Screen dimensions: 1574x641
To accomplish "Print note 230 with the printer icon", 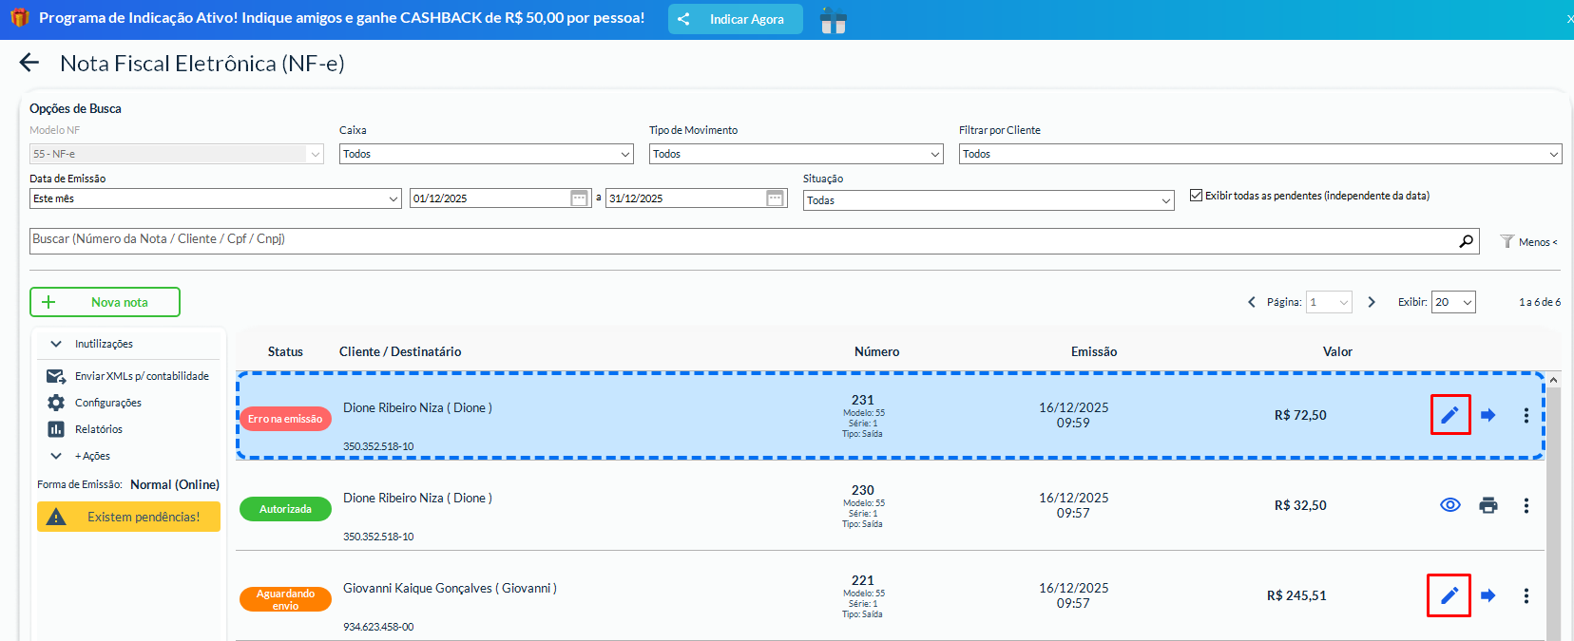I will click(x=1488, y=505).
